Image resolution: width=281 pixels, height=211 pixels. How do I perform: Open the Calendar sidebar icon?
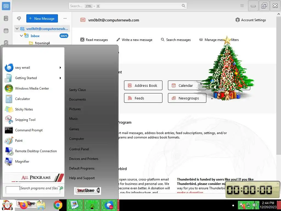click(x=6, y=31)
